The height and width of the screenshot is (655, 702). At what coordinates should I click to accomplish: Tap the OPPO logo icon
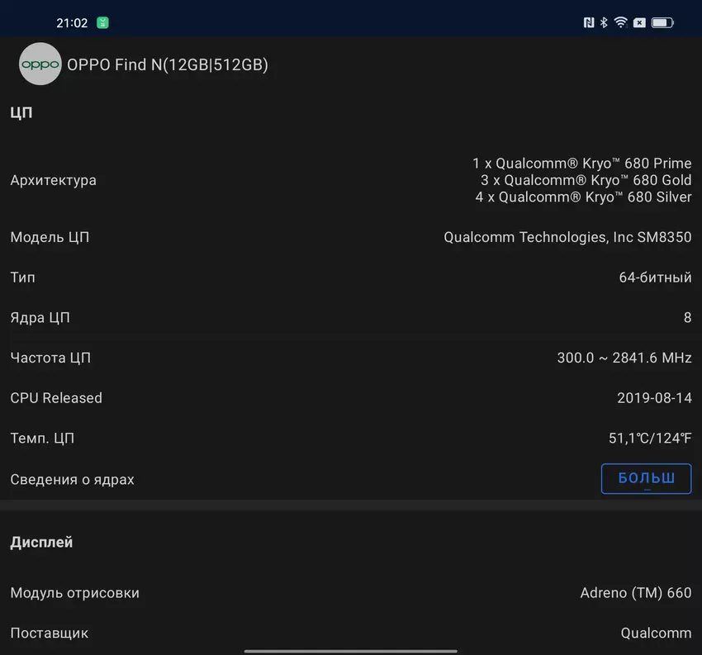(x=40, y=64)
